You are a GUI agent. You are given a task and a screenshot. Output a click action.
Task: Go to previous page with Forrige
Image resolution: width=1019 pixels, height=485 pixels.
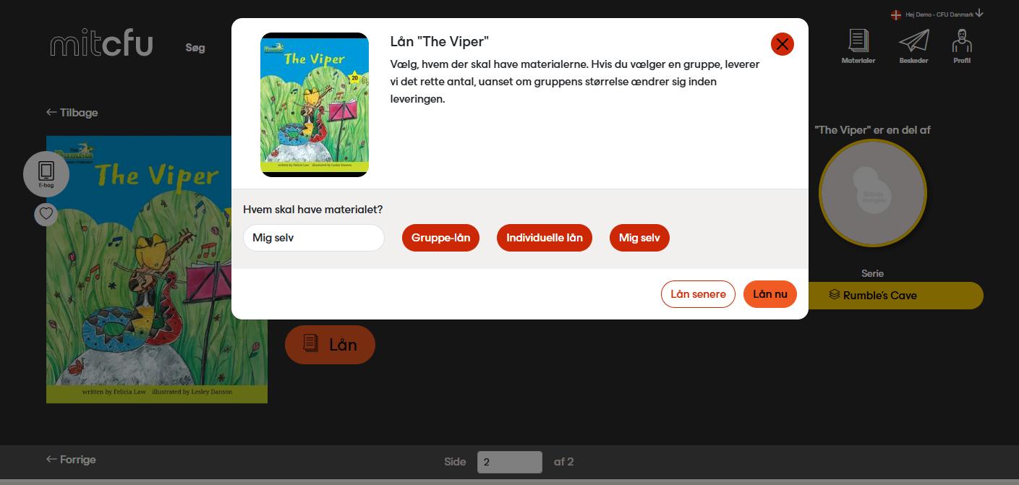point(71,460)
